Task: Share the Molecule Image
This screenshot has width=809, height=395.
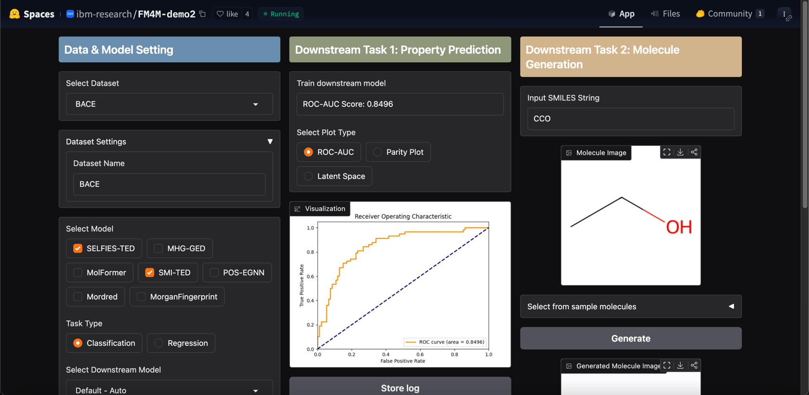Action: tap(694, 152)
